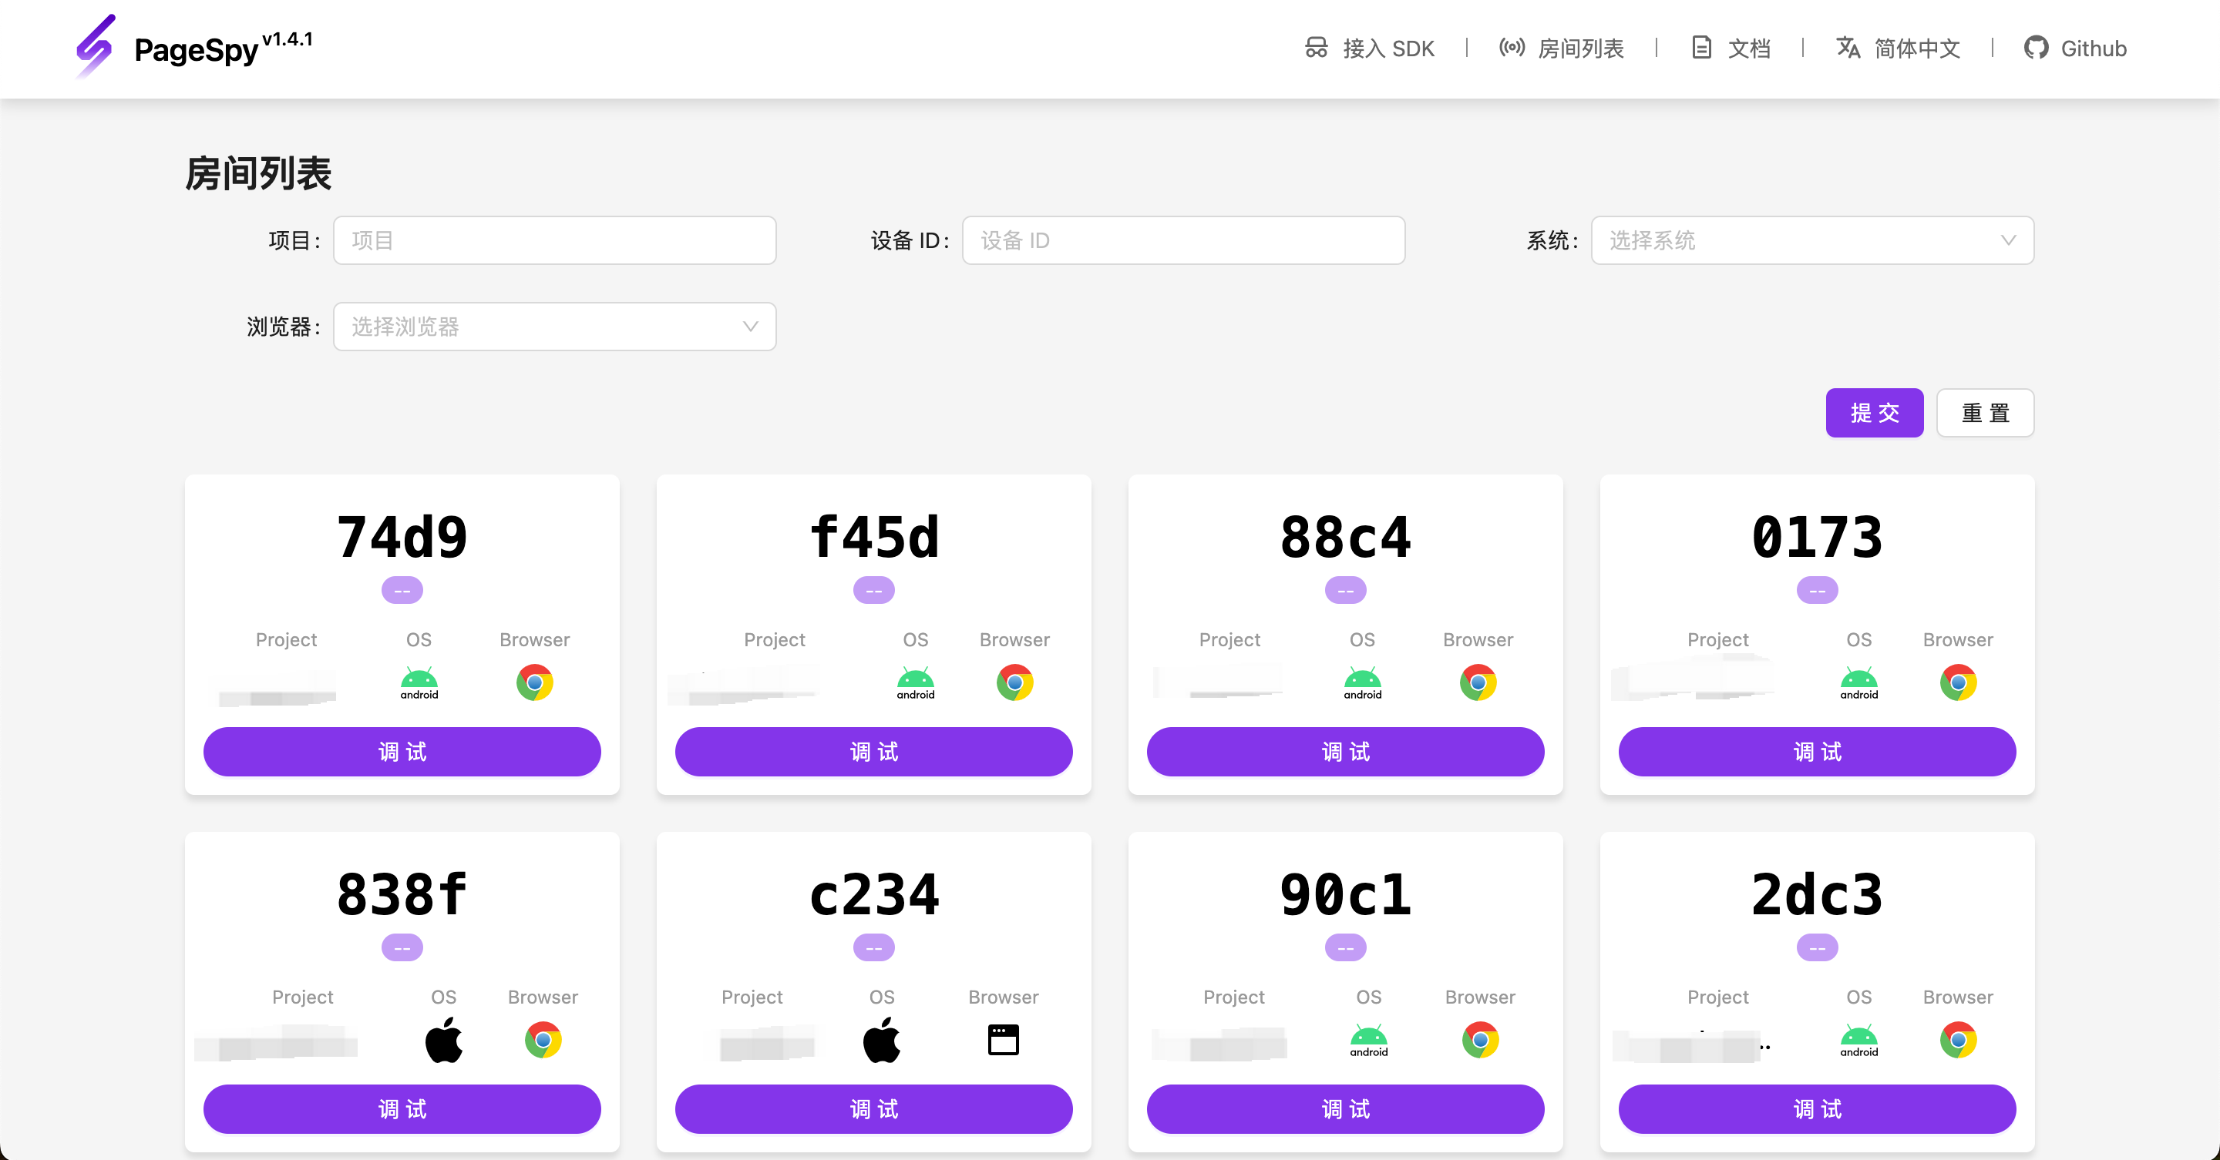Click the Chrome icon on card 88c4
2220x1160 pixels.
point(1479,683)
